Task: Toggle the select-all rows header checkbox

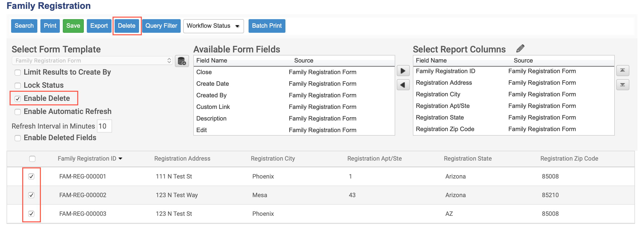Action: click(x=32, y=159)
